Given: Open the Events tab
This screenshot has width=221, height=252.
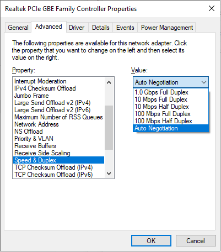Looking at the screenshot, I should click(125, 28).
